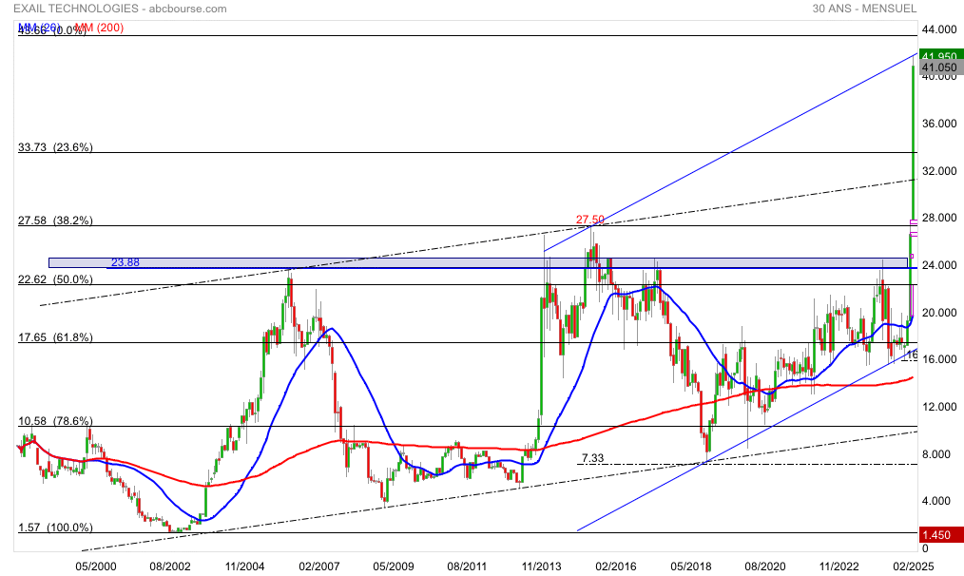
Task: Click the 08/2002 date axis label
Action: (169, 566)
